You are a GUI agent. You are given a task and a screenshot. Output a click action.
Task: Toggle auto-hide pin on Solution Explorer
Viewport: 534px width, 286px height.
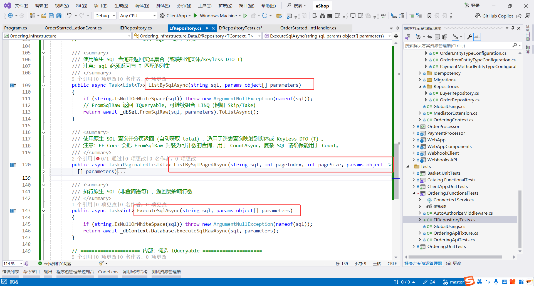point(513,28)
